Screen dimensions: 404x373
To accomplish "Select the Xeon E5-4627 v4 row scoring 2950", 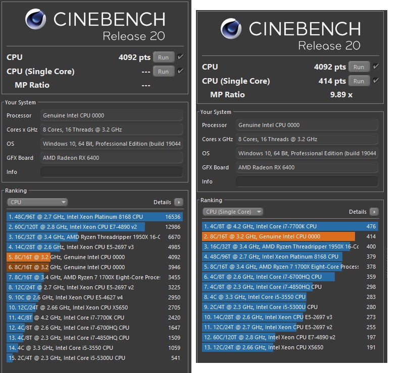I will (94, 297).
